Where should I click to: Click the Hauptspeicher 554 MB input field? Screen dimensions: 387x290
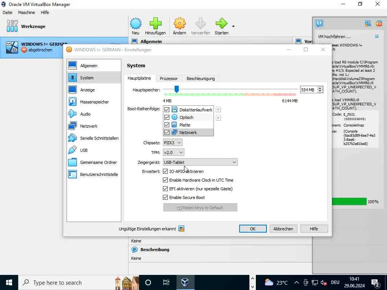309,90
